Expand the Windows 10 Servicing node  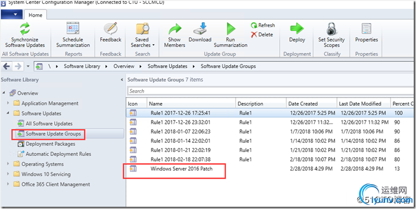point(8,174)
